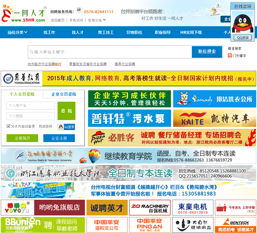The width and height of the screenshot is (257, 233).
Task: Open the YOYOTU 哟哟兔旗舰店 ad
Action: [x=43, y=208]
